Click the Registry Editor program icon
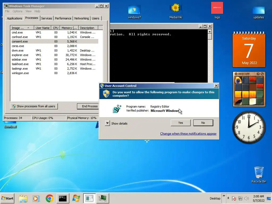 (117, 109)
